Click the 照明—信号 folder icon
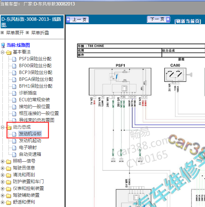This screenshot has width=205, height=207. tap(8, 161)
